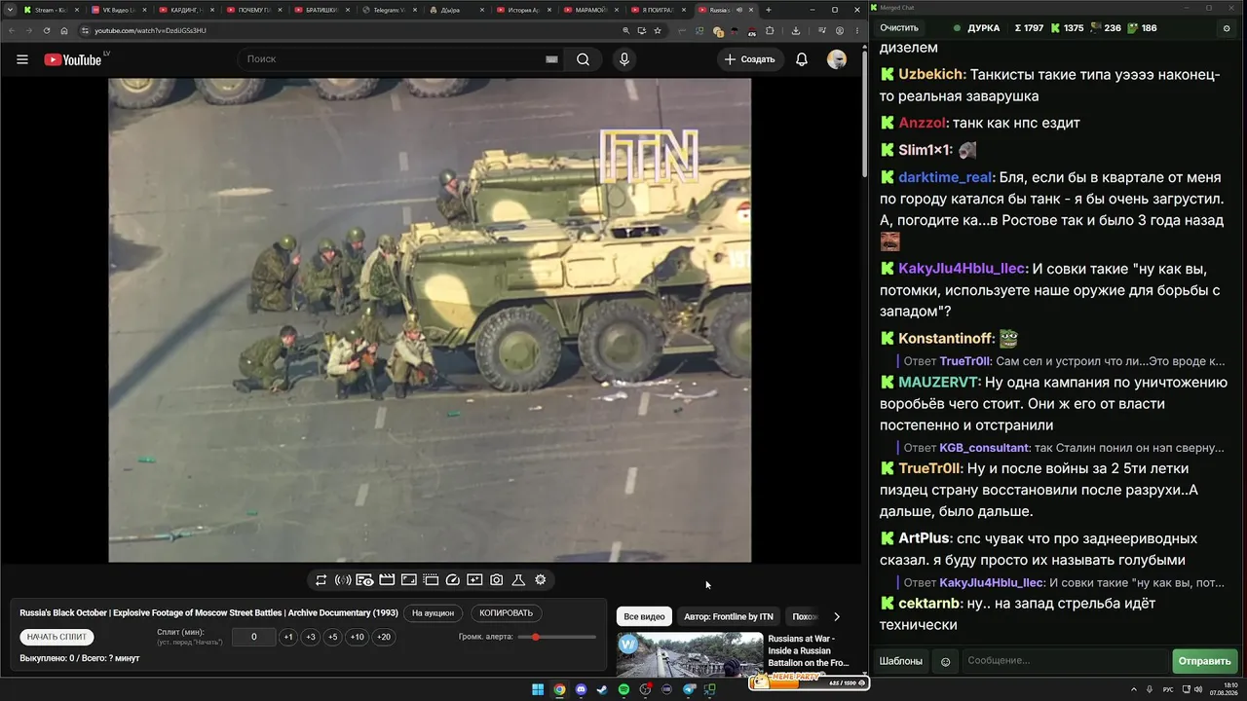
Task: Switch to the КАРДИНГ tab
Action: (x=186, y=10)
